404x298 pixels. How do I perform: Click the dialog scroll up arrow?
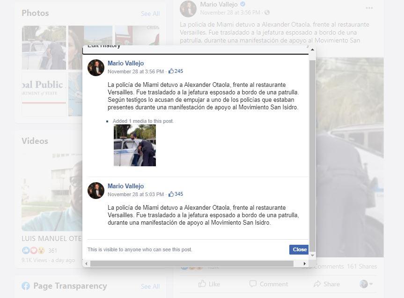tap(312, 50)
